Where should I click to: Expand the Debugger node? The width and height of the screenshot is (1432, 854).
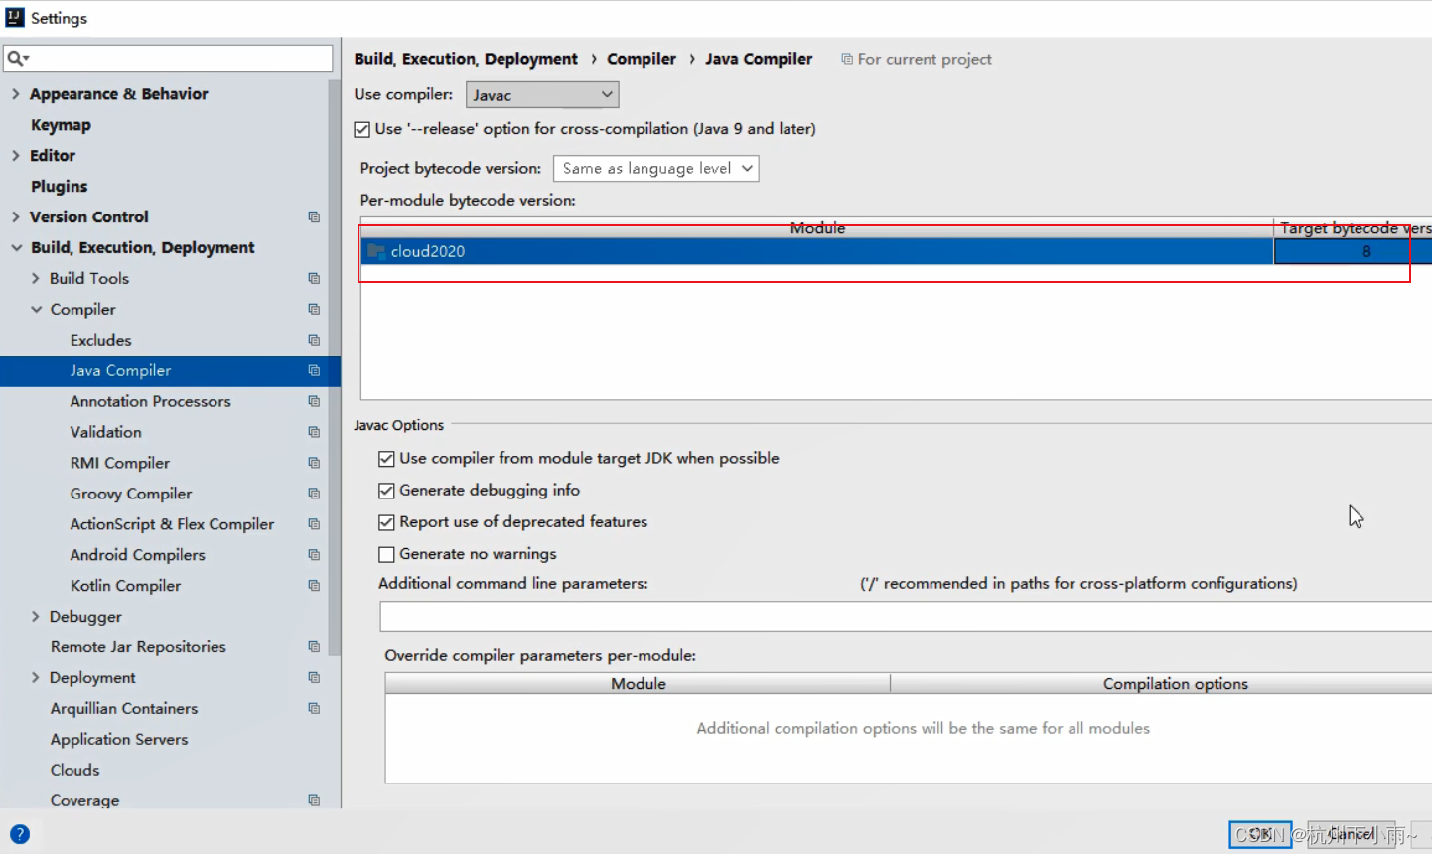point(36,616)
